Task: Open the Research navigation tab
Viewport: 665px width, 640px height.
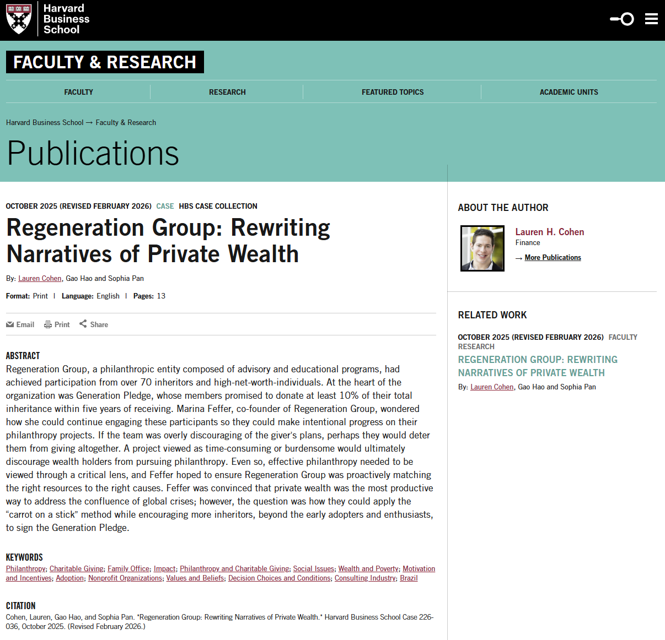Action: 227,92
